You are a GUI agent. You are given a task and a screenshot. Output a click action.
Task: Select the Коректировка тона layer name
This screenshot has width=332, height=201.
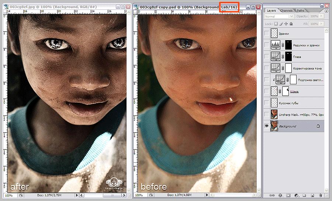click(x=307, y=68)
